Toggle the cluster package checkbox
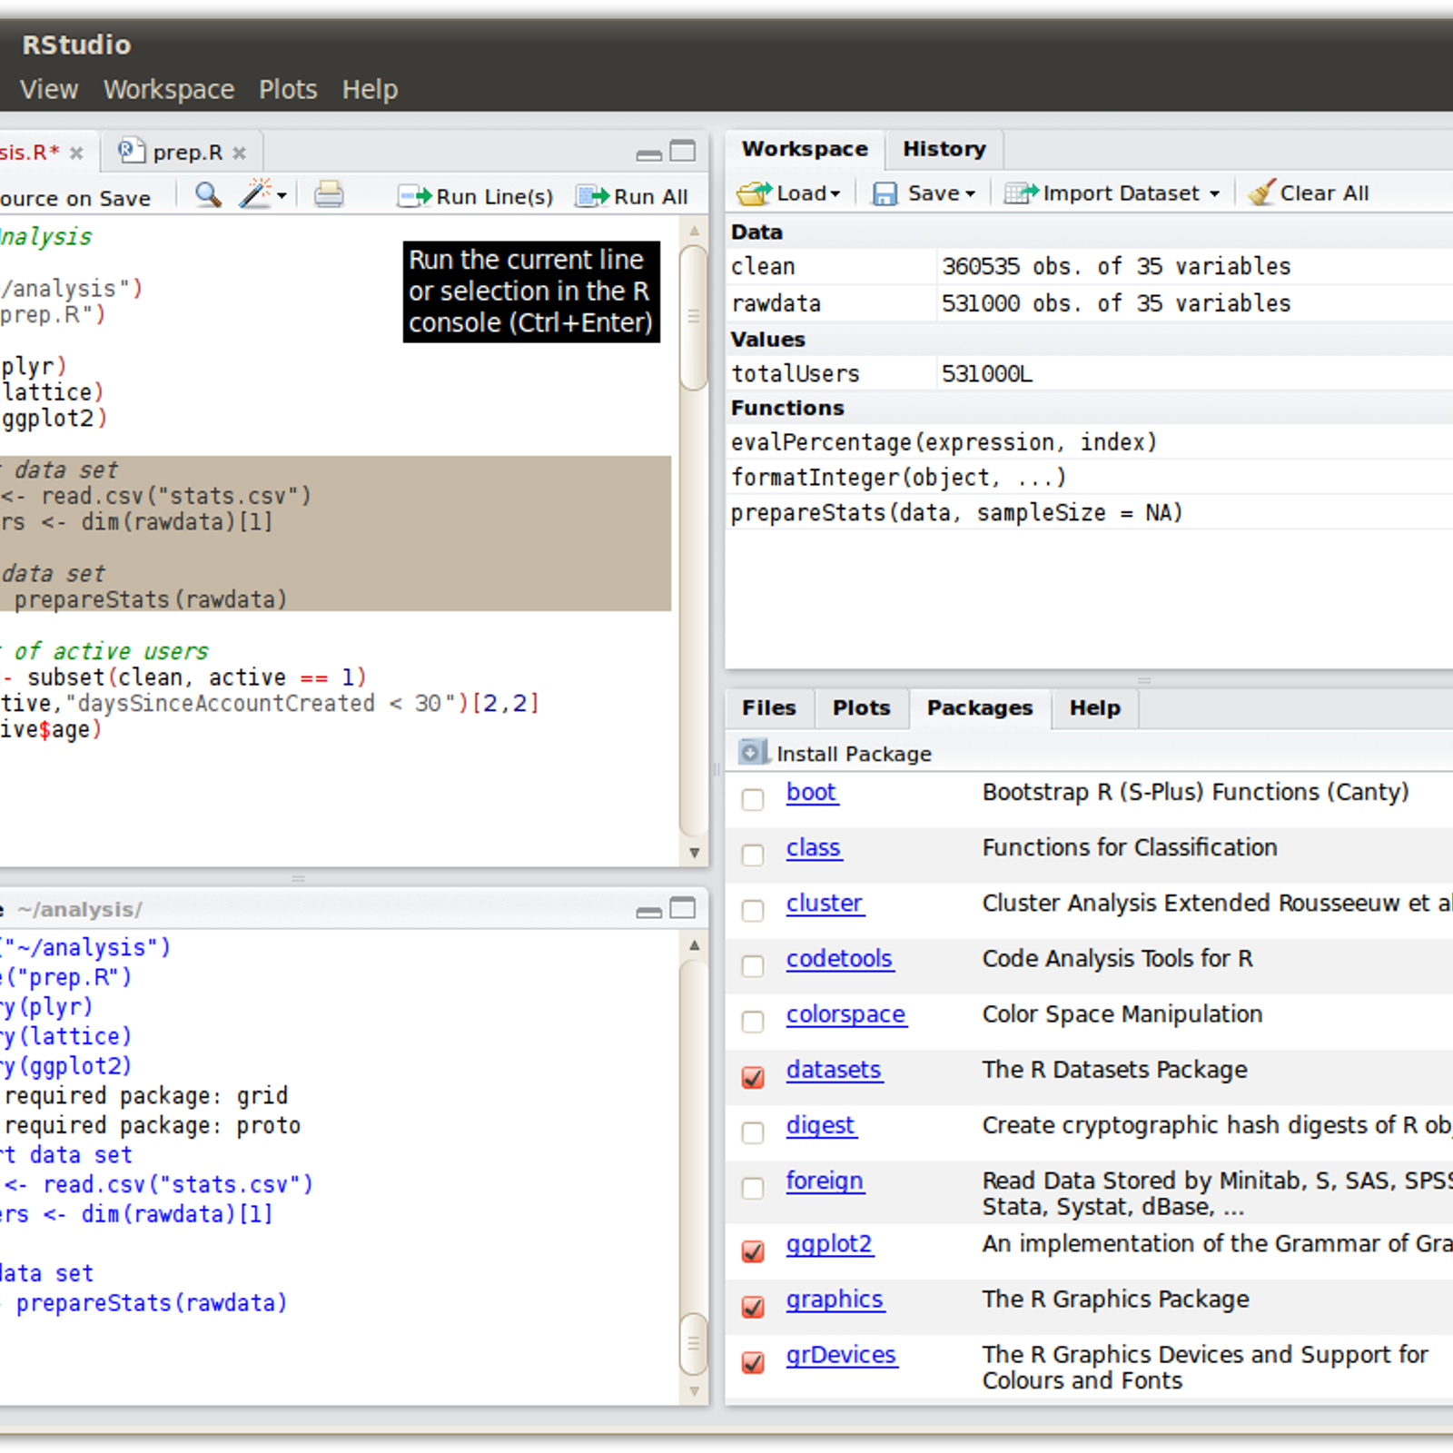 [753, 910]
